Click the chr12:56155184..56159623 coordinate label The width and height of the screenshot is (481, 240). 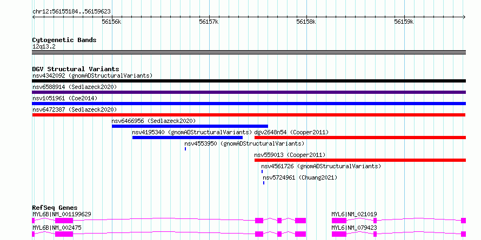pyautogui.click(x=71, y=12)
